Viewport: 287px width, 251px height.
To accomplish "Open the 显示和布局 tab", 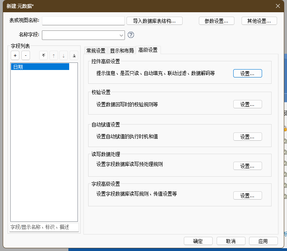I will pyautogui.click(x=122, y=50).
